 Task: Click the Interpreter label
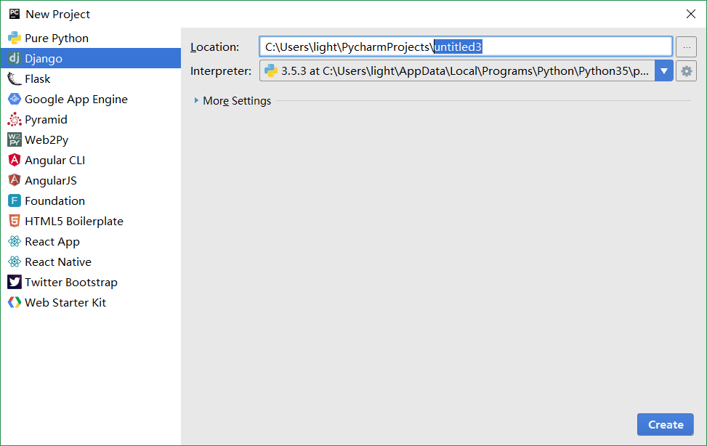[x=221, y=70]
